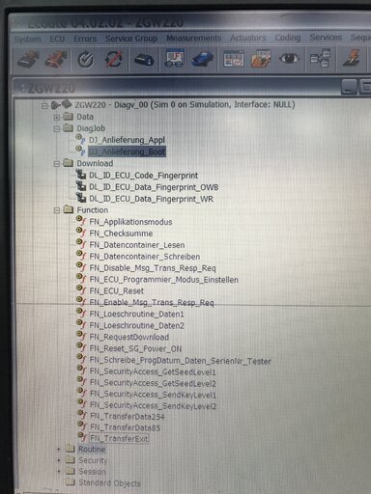This screenshot has width=371, height=494.
Task: Select DJ_Anlieferung_Appl diag job
Action: pyautogui.click(x=127, y=140)
